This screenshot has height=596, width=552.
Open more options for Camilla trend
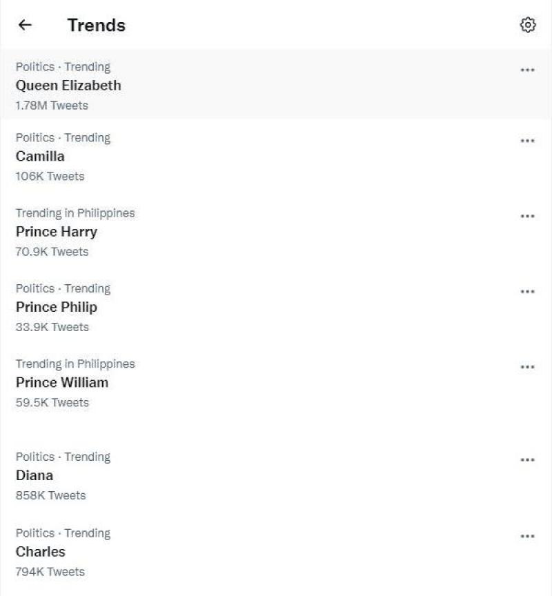pyautogui.click(x=528, y=141)
